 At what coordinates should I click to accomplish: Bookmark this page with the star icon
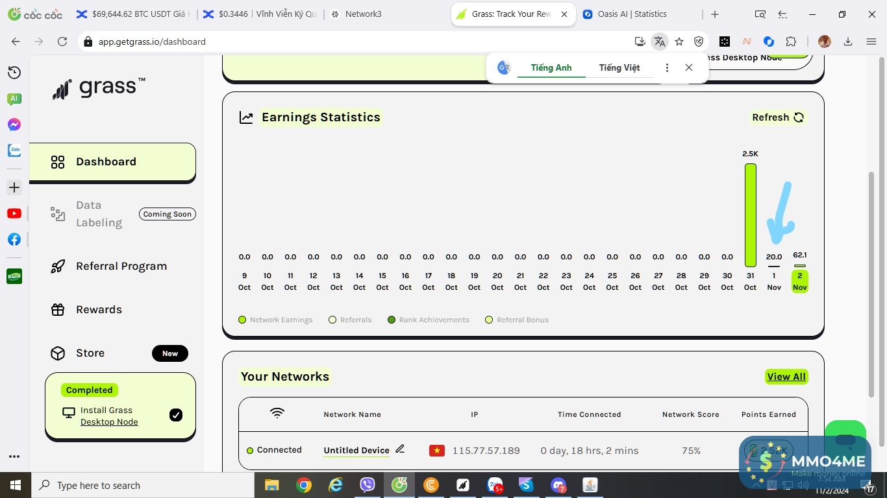tap(679, 41)
